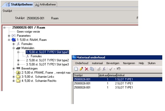
Task: Select grid row with material number 3
Action: (118, 87)
